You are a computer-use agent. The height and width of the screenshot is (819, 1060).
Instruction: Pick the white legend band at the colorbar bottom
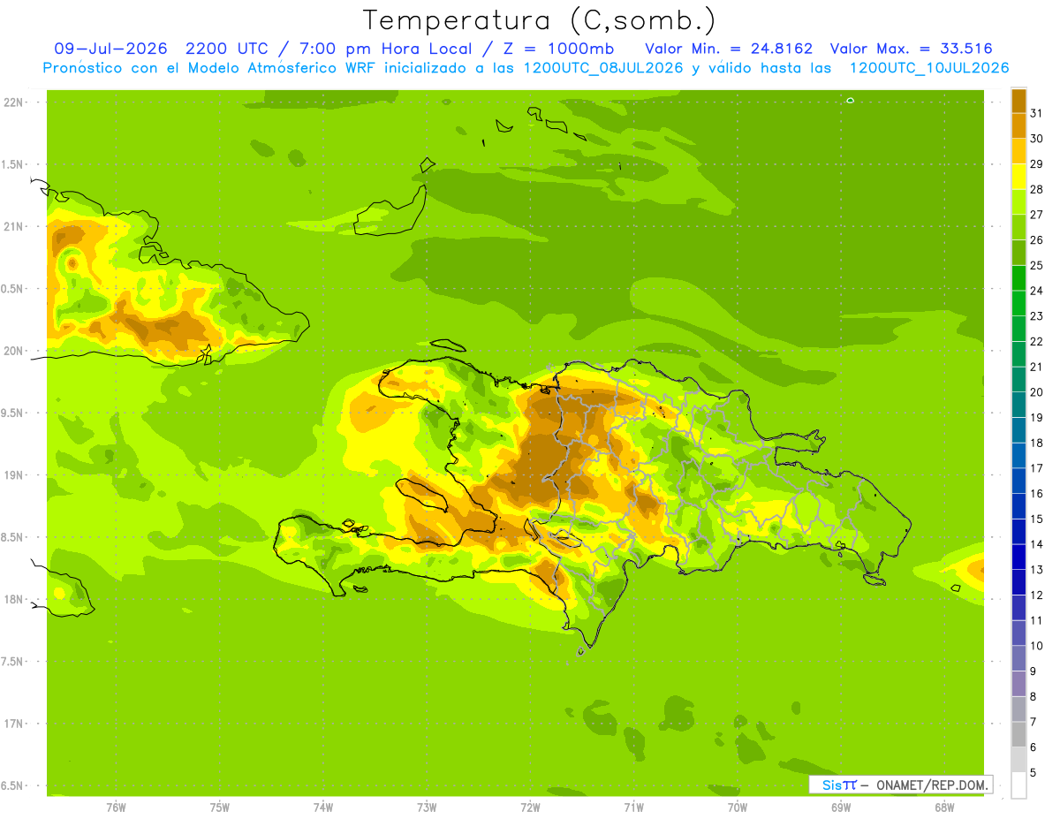click(x=1018, y=785)
